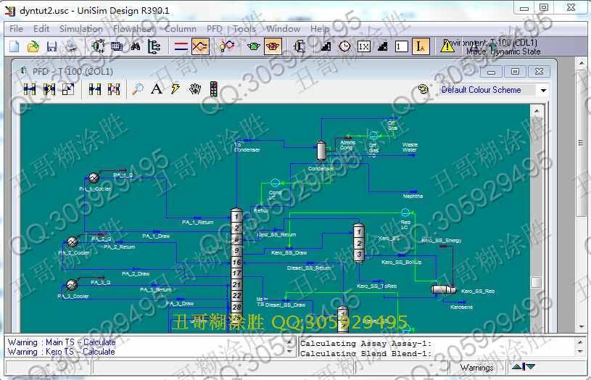
Task: Click 'Warning : Main TS -- Calculate' message
Action: pos(62,342)
